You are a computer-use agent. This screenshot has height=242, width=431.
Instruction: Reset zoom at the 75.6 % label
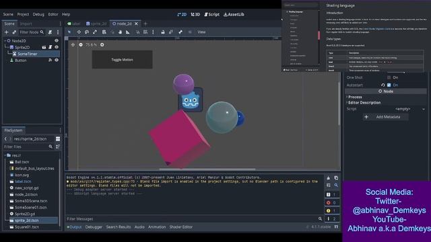(92, 45)
